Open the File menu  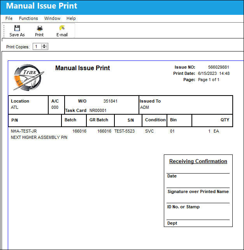click(x=9, y=18)
